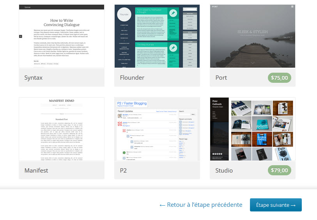
Task: Click the search field in P2 preview
Action: [x=184, y=115]
